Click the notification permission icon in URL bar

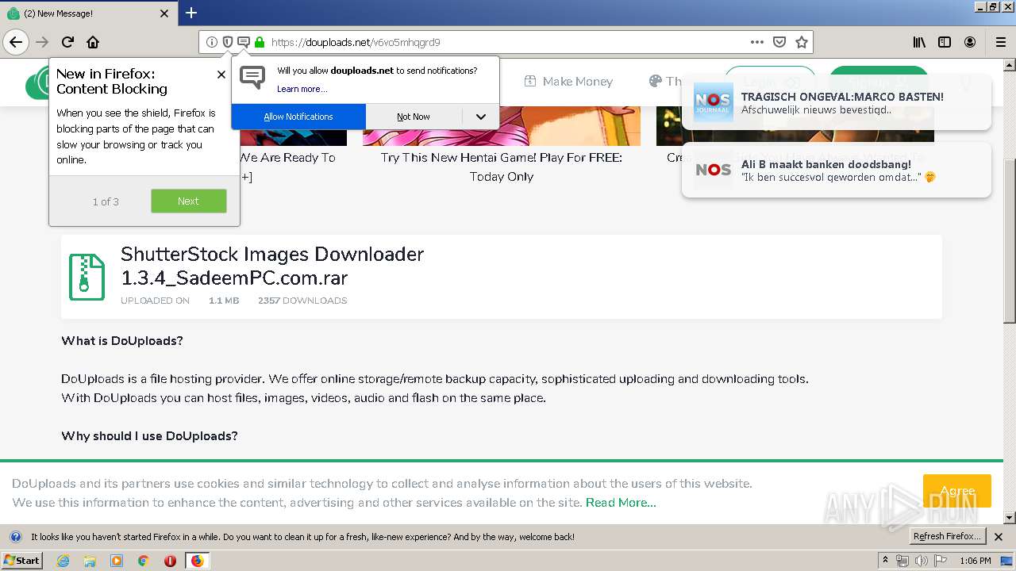coord(244,42)
